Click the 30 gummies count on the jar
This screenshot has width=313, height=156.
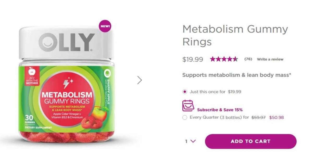pyautogui.click(x=28, y=118)
